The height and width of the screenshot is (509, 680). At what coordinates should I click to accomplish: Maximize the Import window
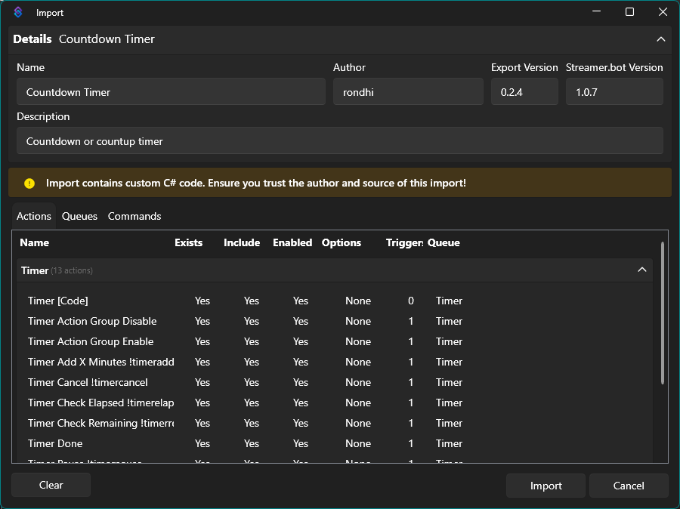[x=629, y=12]
